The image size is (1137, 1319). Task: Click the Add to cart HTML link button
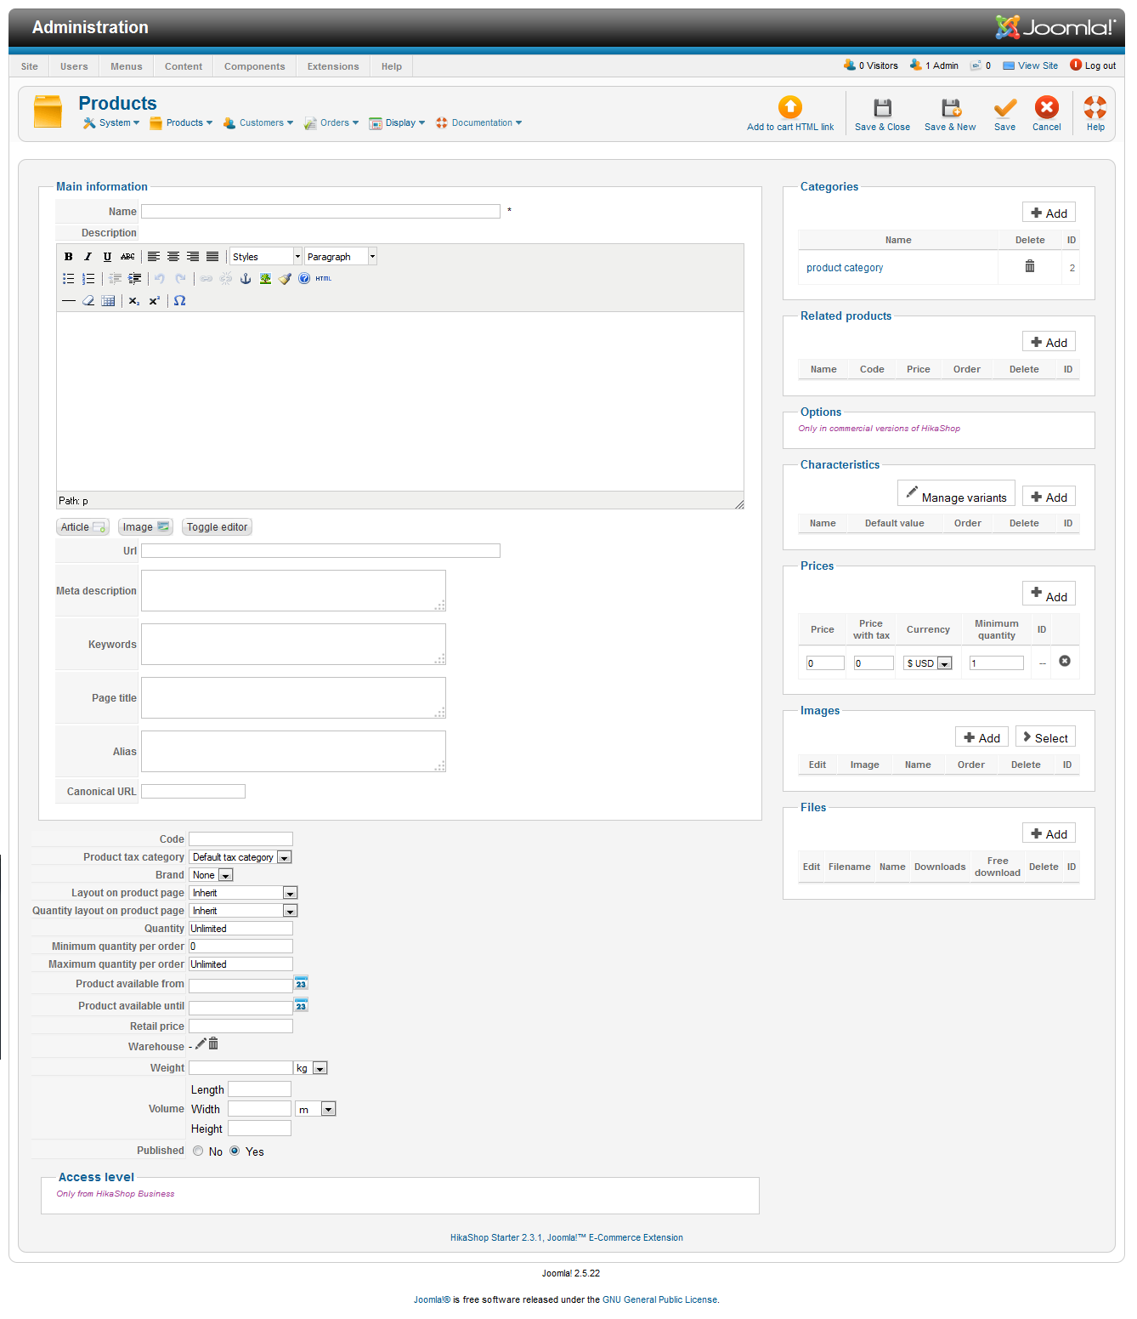[790, 114]
